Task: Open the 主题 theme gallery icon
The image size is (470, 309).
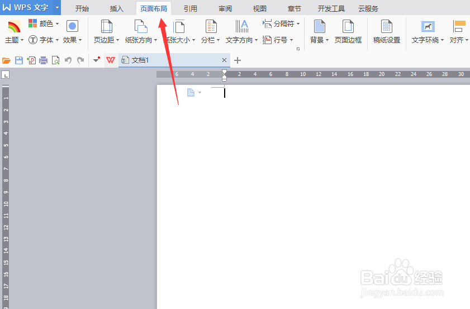Action: point(14,27)
